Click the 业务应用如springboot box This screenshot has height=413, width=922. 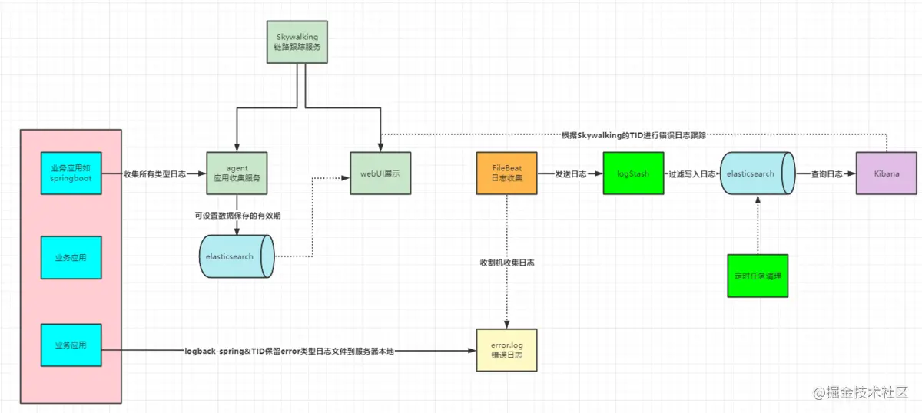tap(71, 173)
